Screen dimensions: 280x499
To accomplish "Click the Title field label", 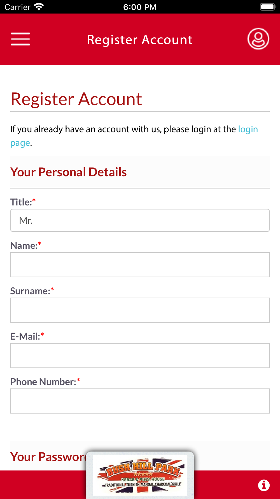I will coord(21,202).
